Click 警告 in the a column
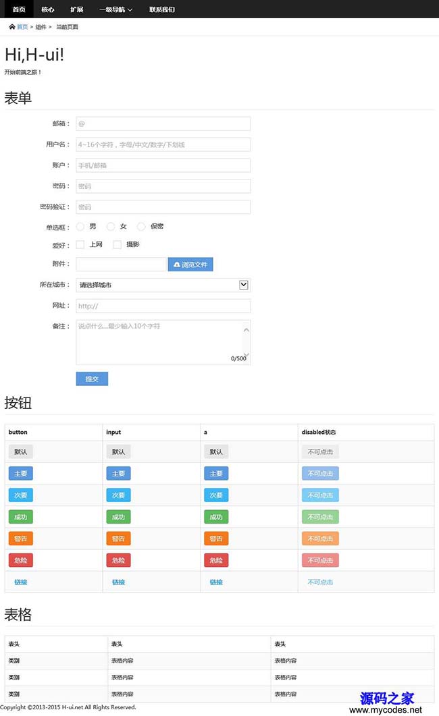The width and height of the screenshot is (439, 716). [216, 539]
